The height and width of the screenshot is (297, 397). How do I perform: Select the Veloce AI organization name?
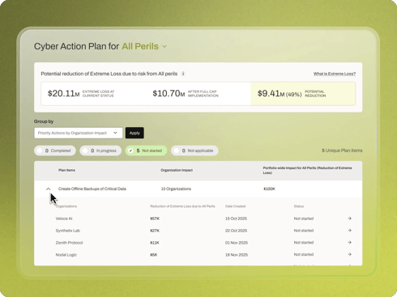(x=64, y=219)
